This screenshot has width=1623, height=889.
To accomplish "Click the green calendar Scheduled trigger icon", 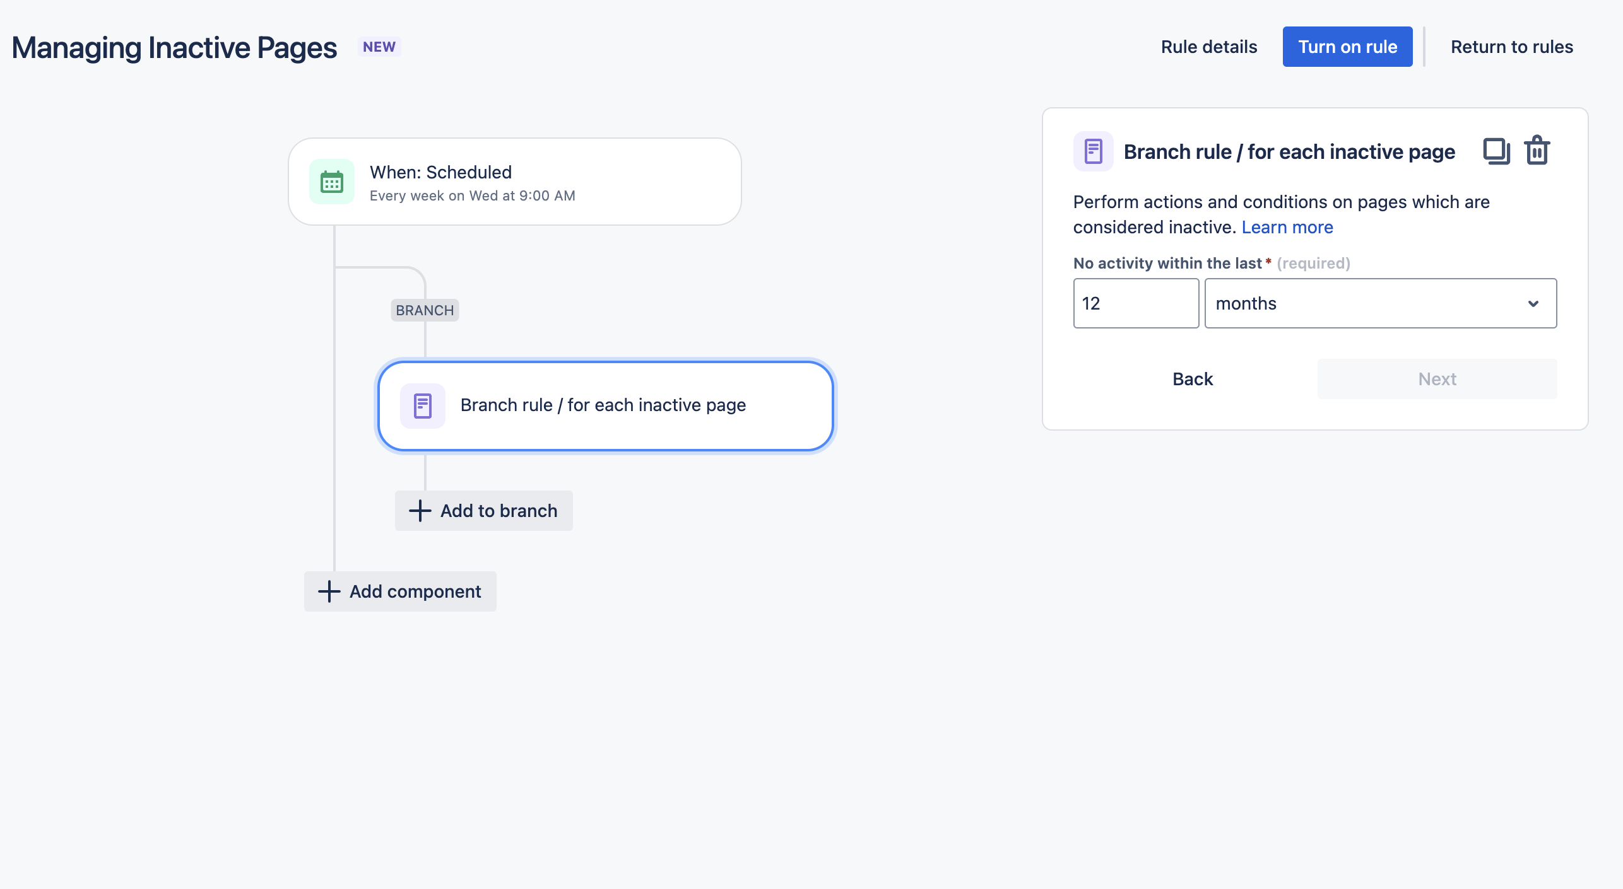I will coord(332,182).
